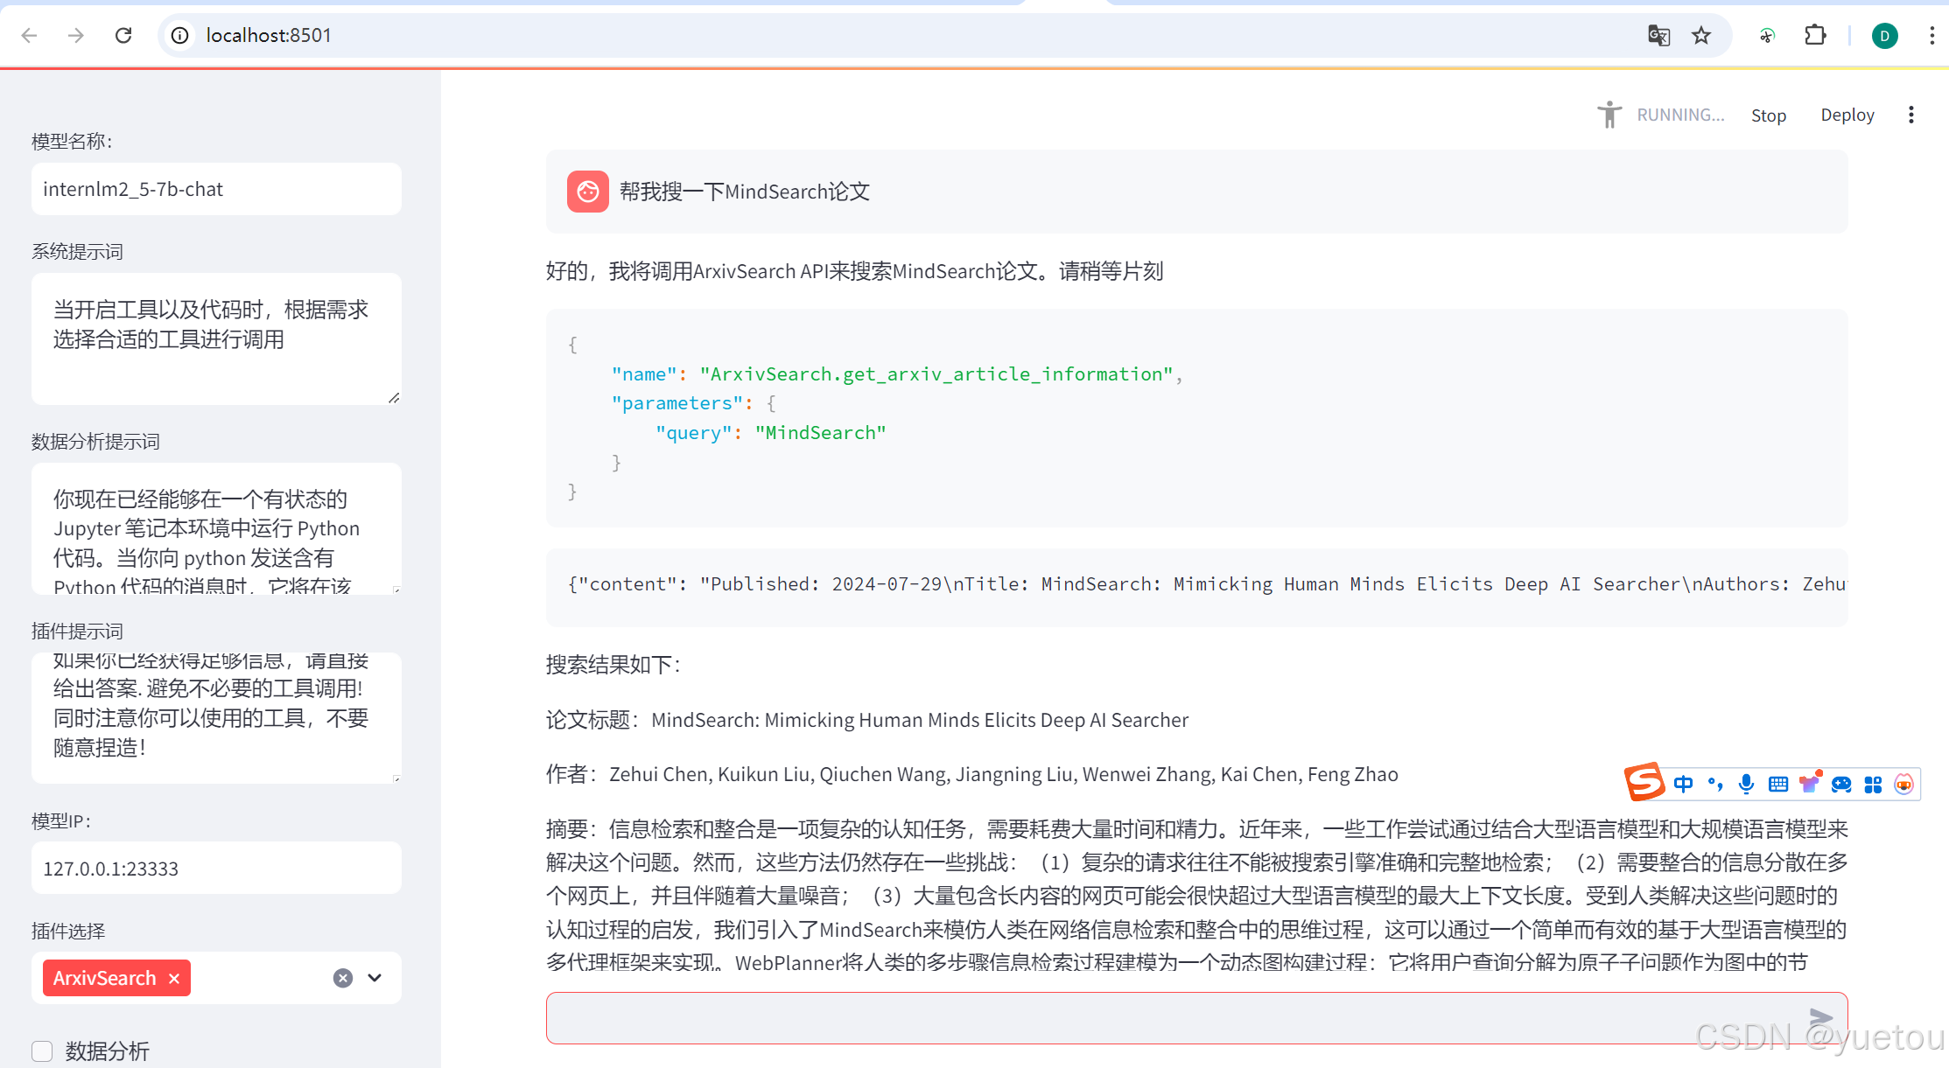This screenshot has height=1068, width=1949.
Task: Open the Streamlit three-dot main menu
Action: pos(1910,115)
